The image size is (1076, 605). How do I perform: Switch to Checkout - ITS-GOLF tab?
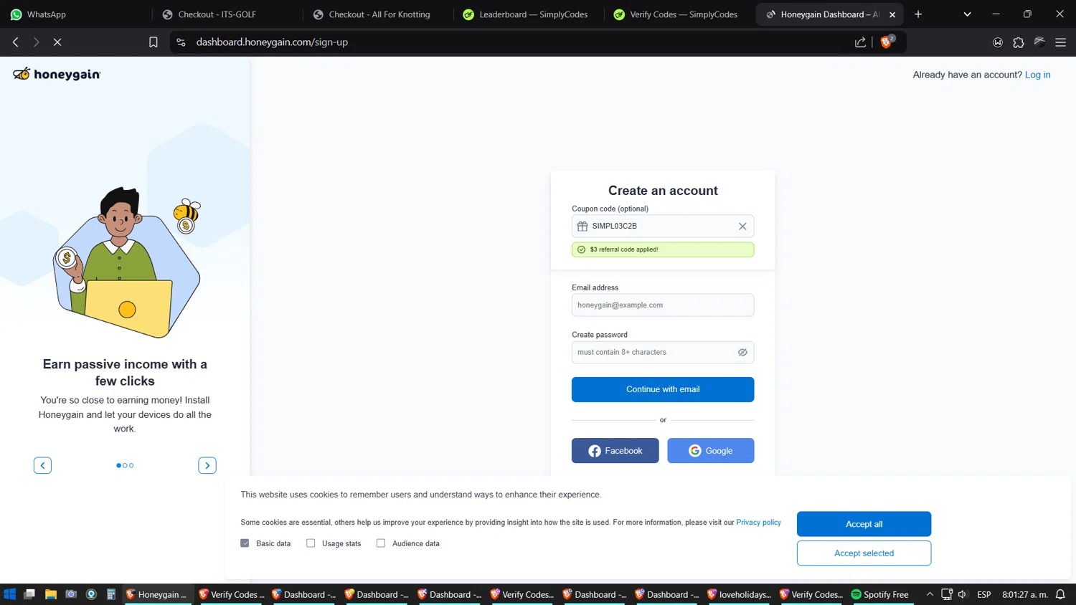pos(227,14)
